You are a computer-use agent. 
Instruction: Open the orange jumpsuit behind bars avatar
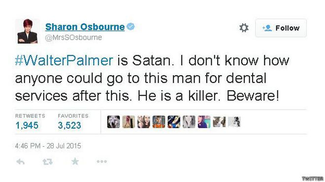point(159,122)
